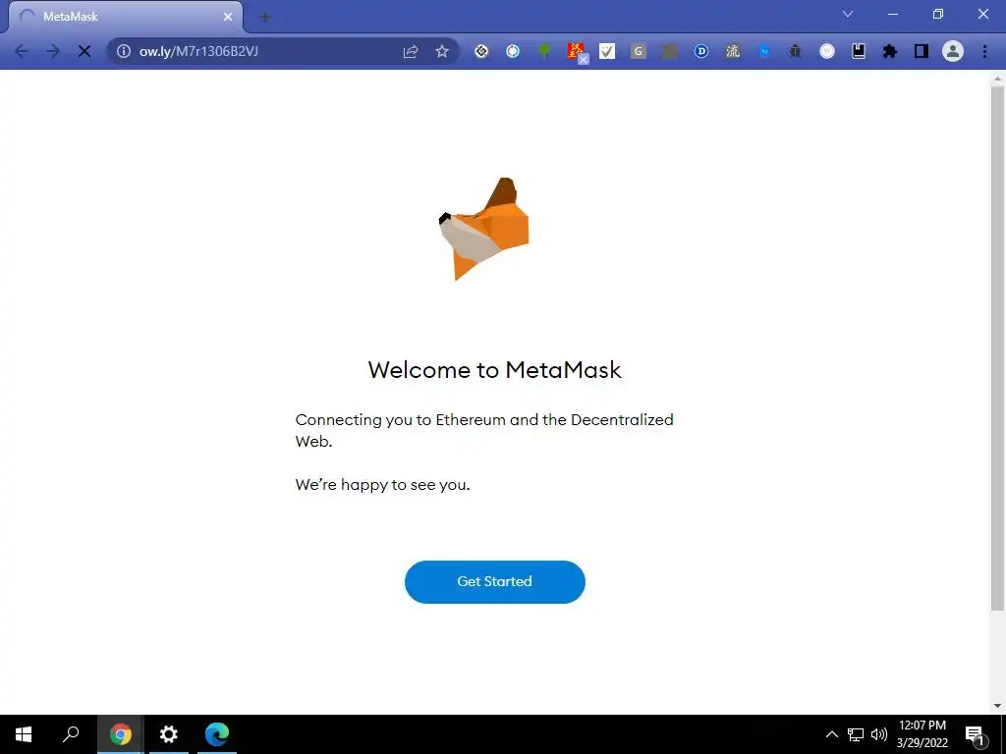Viewport: 1006px width, 754px height.
Task: Open the notification action center
Action: (x=975, y=734)
